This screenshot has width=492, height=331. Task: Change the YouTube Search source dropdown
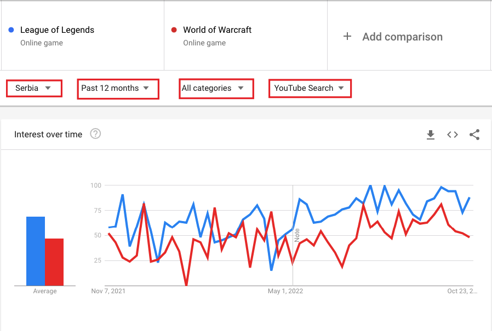[x=310, y=89]
